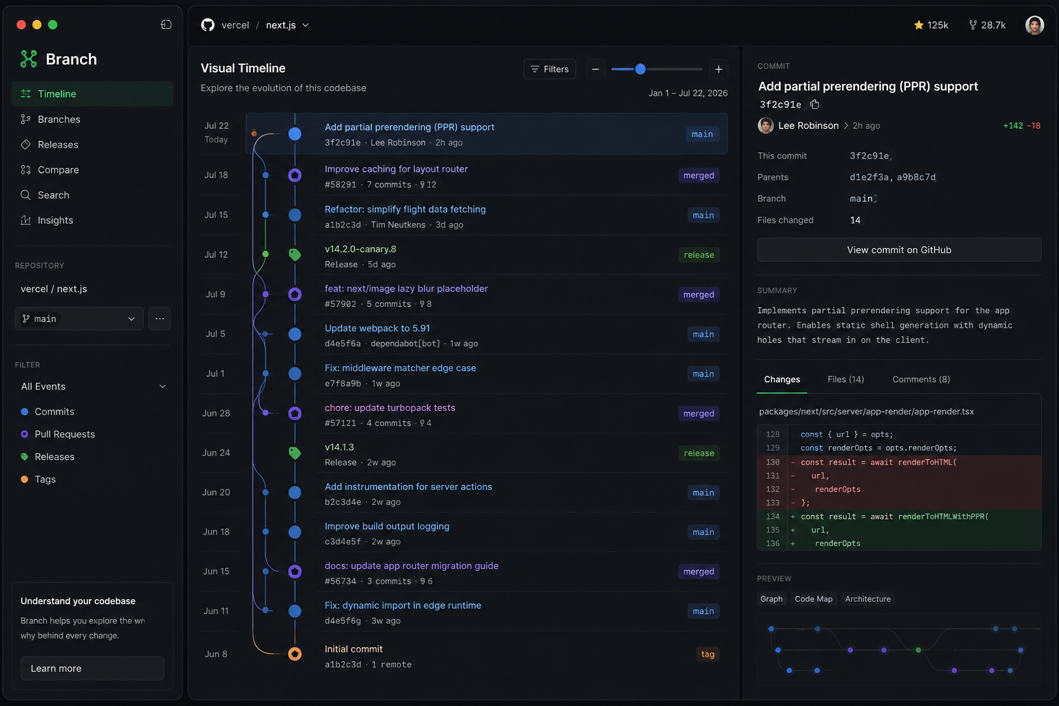Open the main branch selector dropdown
The image size is (1059, 706).
click(79, 319)
